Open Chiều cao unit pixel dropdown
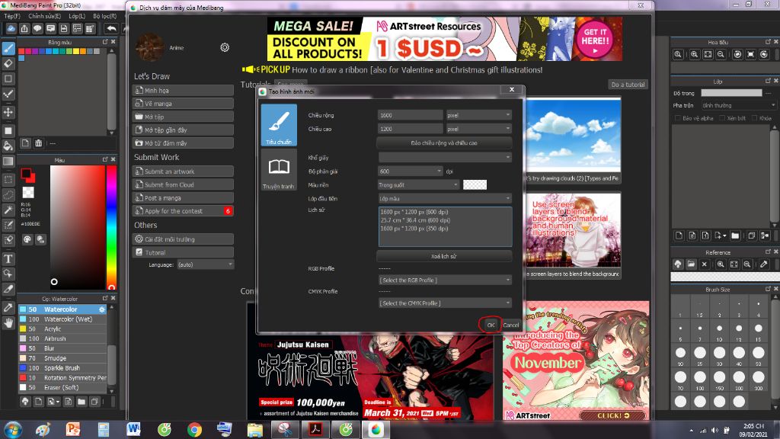Screen dimensions: 780x439 click(x=478, y=129)
